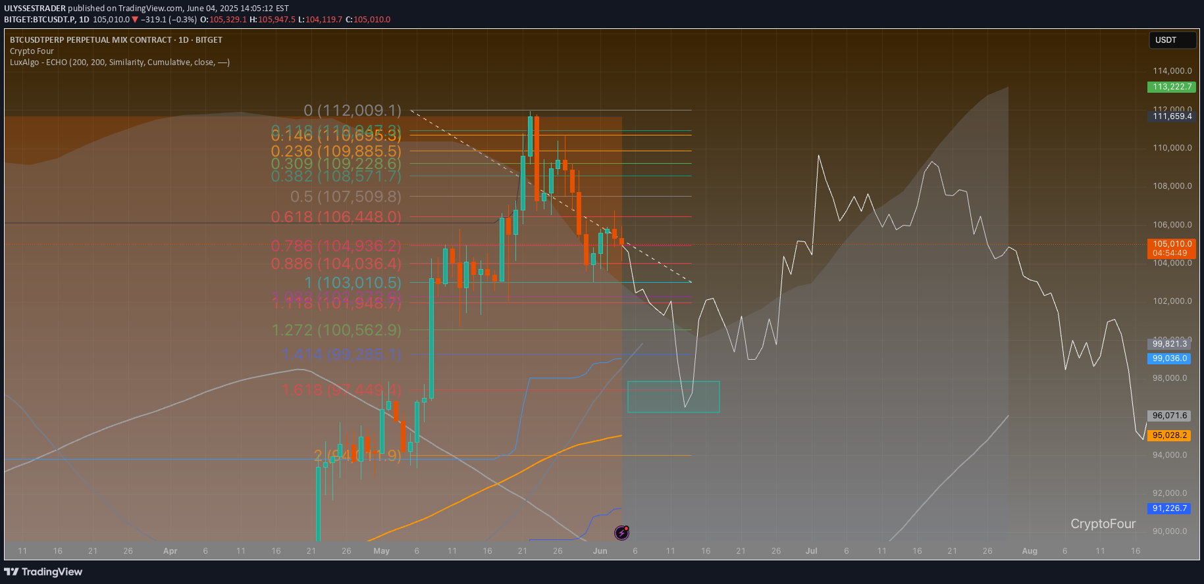Click the Jun label on time axis
This screenshot has width=1204, height=584.
[600, 551]
